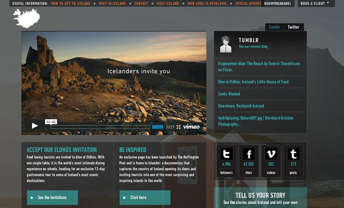Viewport: 344px width, 208px height.
Task: Open the Special Offers link
Action: 248,4
